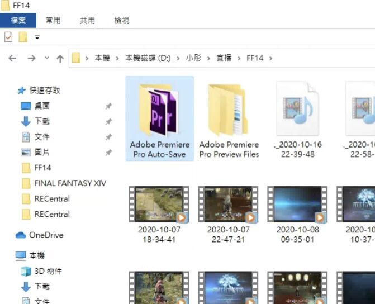Select video 2020-10-07 22-47-21

(x=229, y=214)
